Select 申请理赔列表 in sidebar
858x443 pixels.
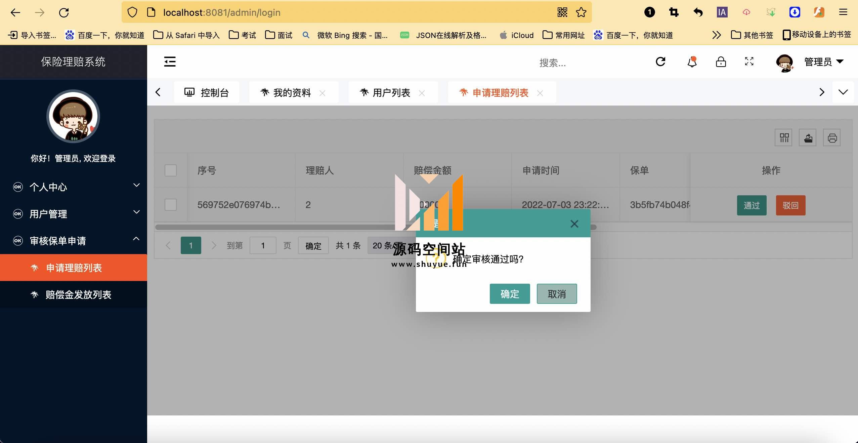[x=74, y=268]
